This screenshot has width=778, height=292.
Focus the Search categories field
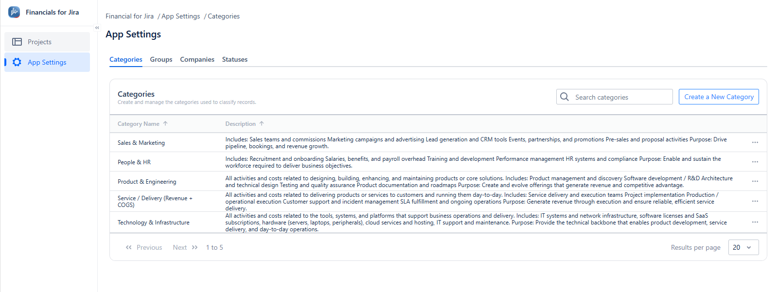tap(615, 97)
